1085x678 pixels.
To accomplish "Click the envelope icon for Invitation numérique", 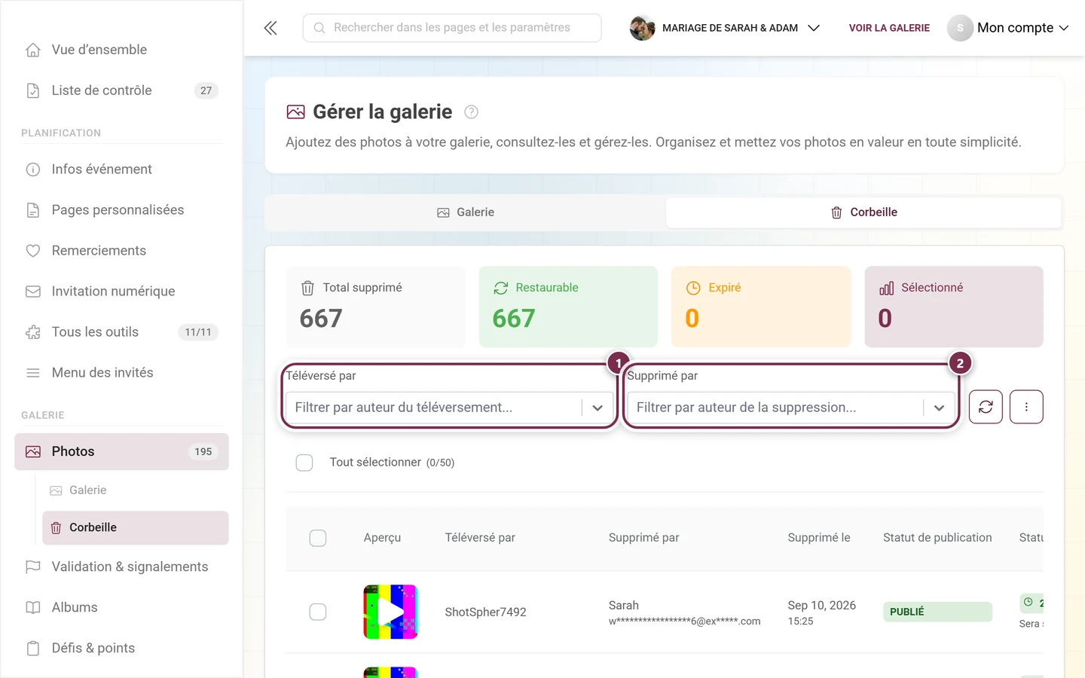I will click(x=33, y=292).
